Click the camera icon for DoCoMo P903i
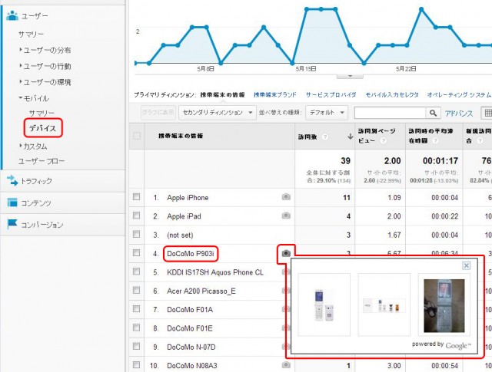Screen dimensions: 492x372 pyautogui.click(x=286, y=252)
